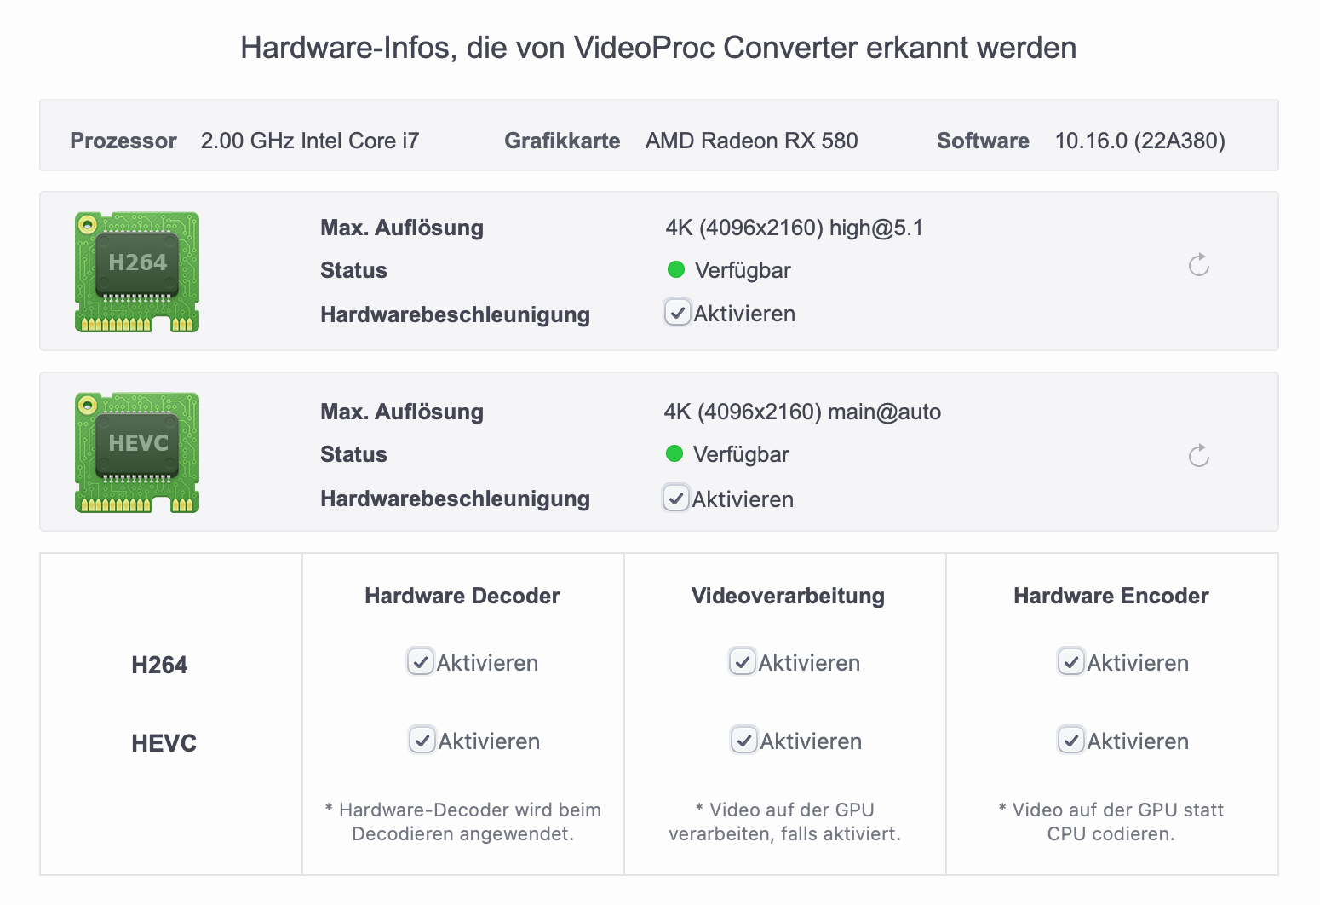The height and width of the screenshot is (905, 1320).
Task: Click the Hardware Encoder column header
Action: [1111, 596]
